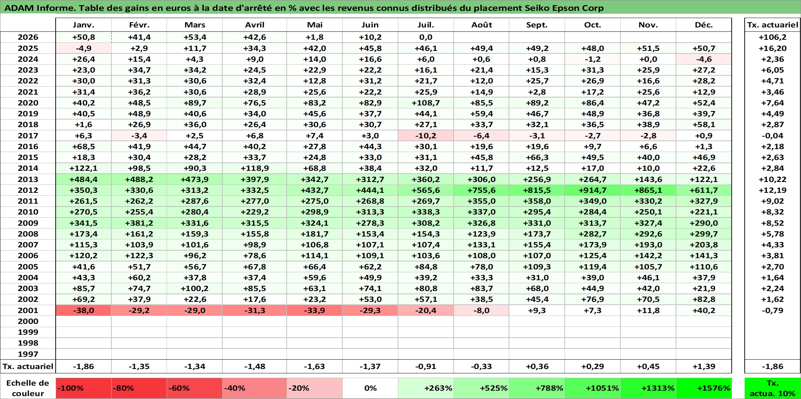801x399 pixels.
Task: Click the 'Echelle de couleur' label
Action: (x=28, y=388)
